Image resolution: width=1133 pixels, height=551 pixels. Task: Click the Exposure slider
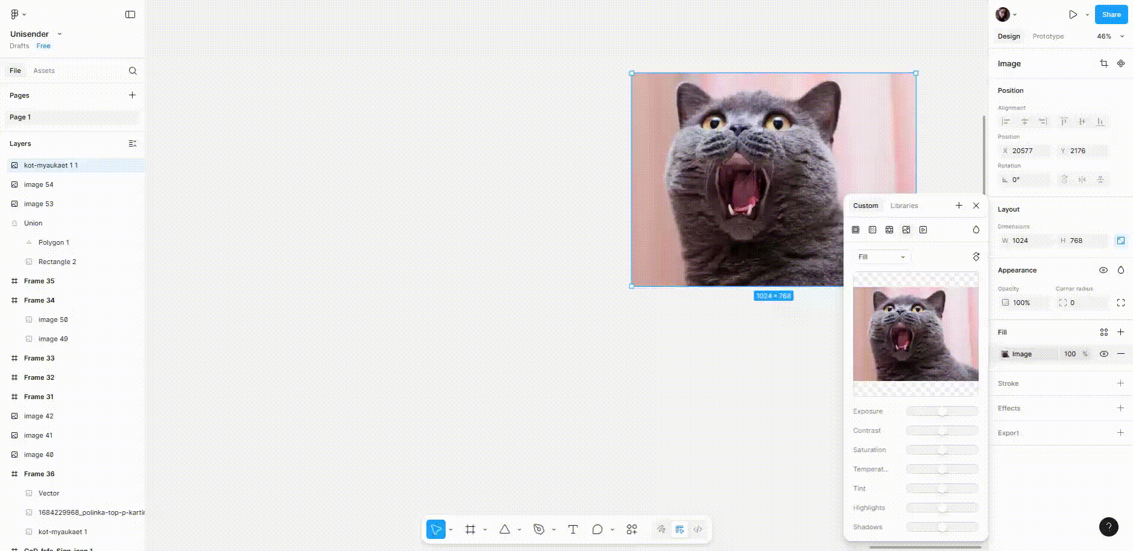point(942,411)
